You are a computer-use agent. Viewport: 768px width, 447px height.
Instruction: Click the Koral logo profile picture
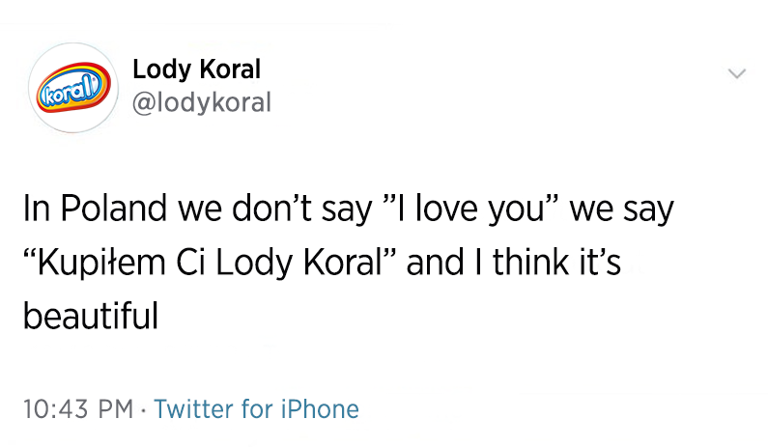[73, 88]
